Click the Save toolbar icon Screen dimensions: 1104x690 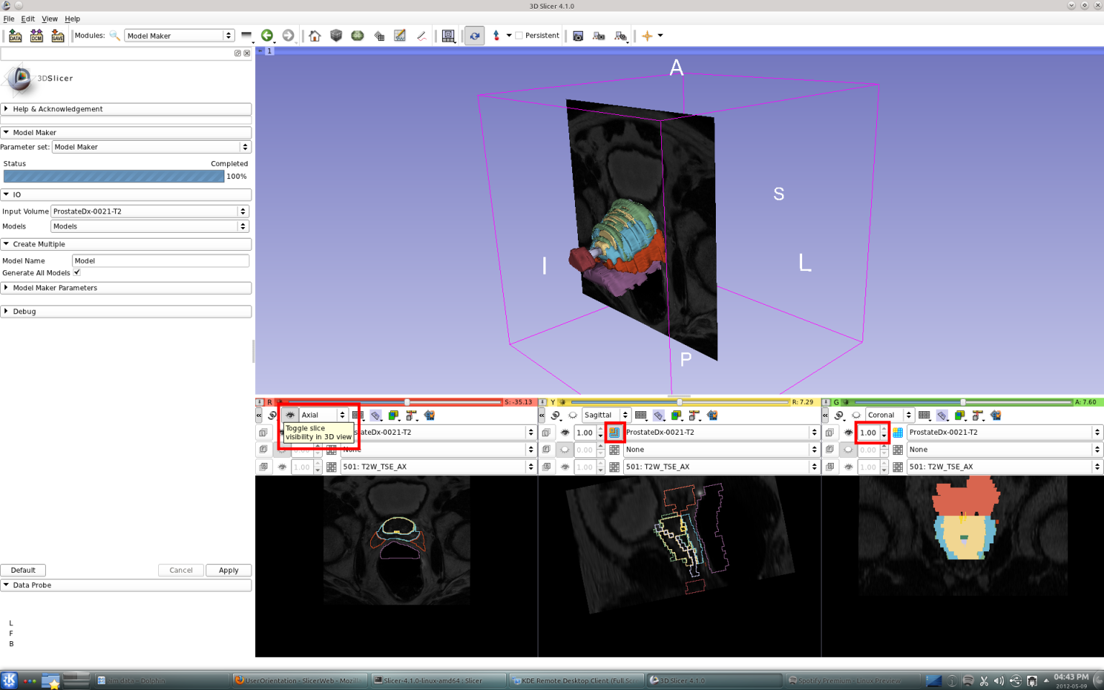(57, 35)
